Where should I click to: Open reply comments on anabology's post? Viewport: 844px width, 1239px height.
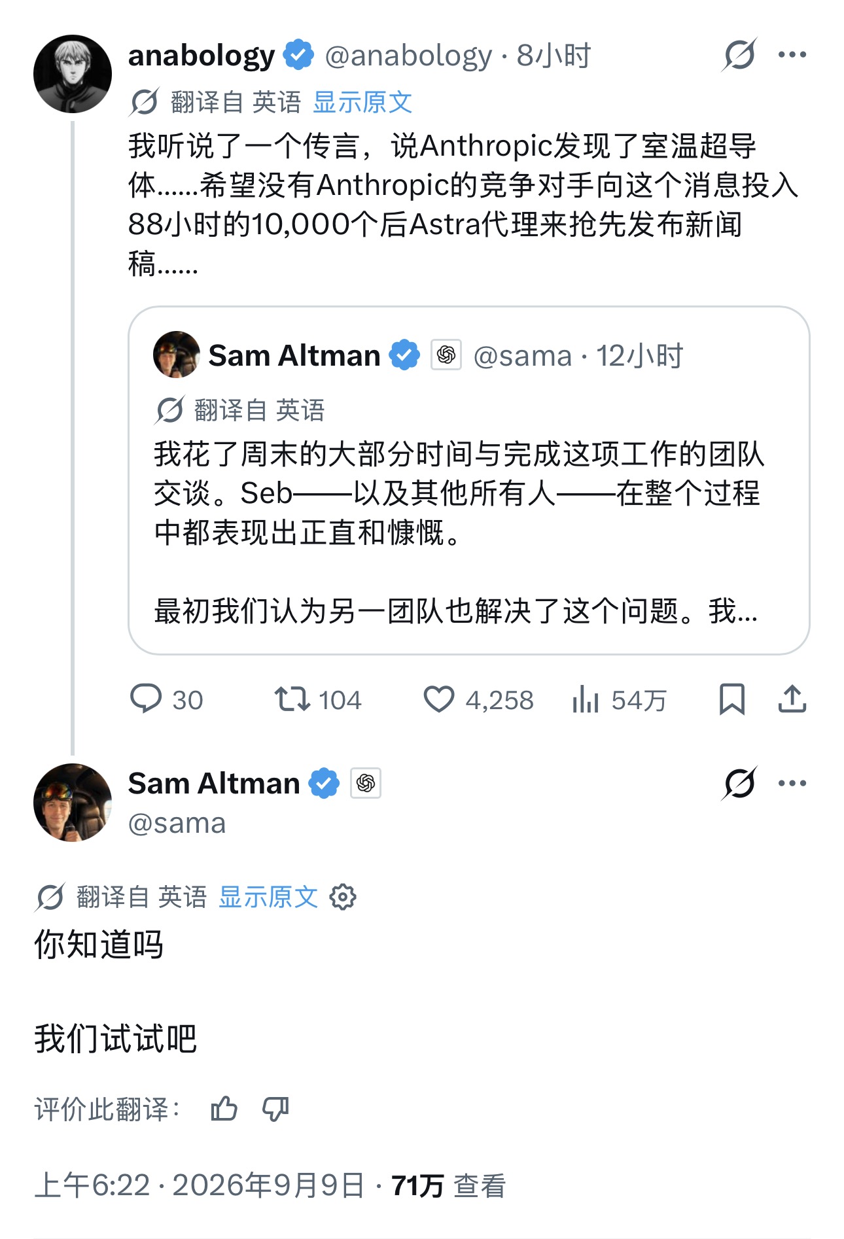[x=166, y=699]
